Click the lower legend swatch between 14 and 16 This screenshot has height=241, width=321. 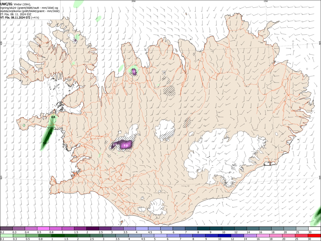coord(250,235)
